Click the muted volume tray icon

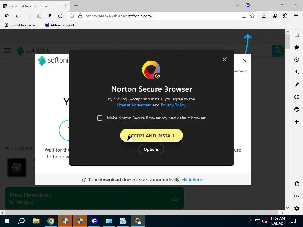pos(265,221)
